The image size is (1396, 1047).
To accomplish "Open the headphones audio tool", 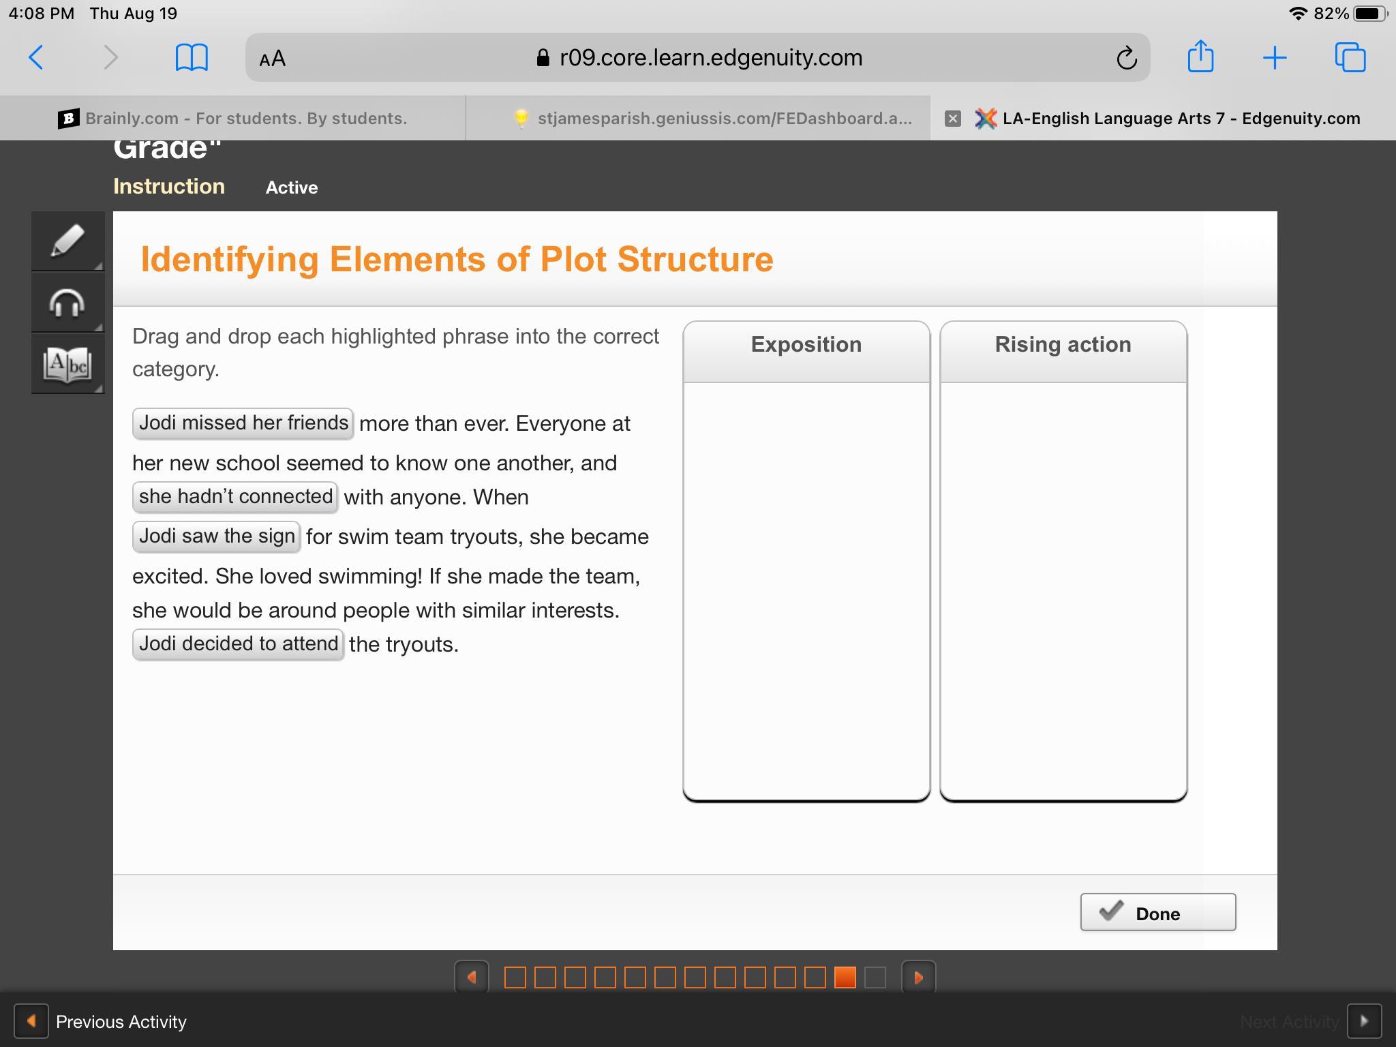I will (67, 303).
